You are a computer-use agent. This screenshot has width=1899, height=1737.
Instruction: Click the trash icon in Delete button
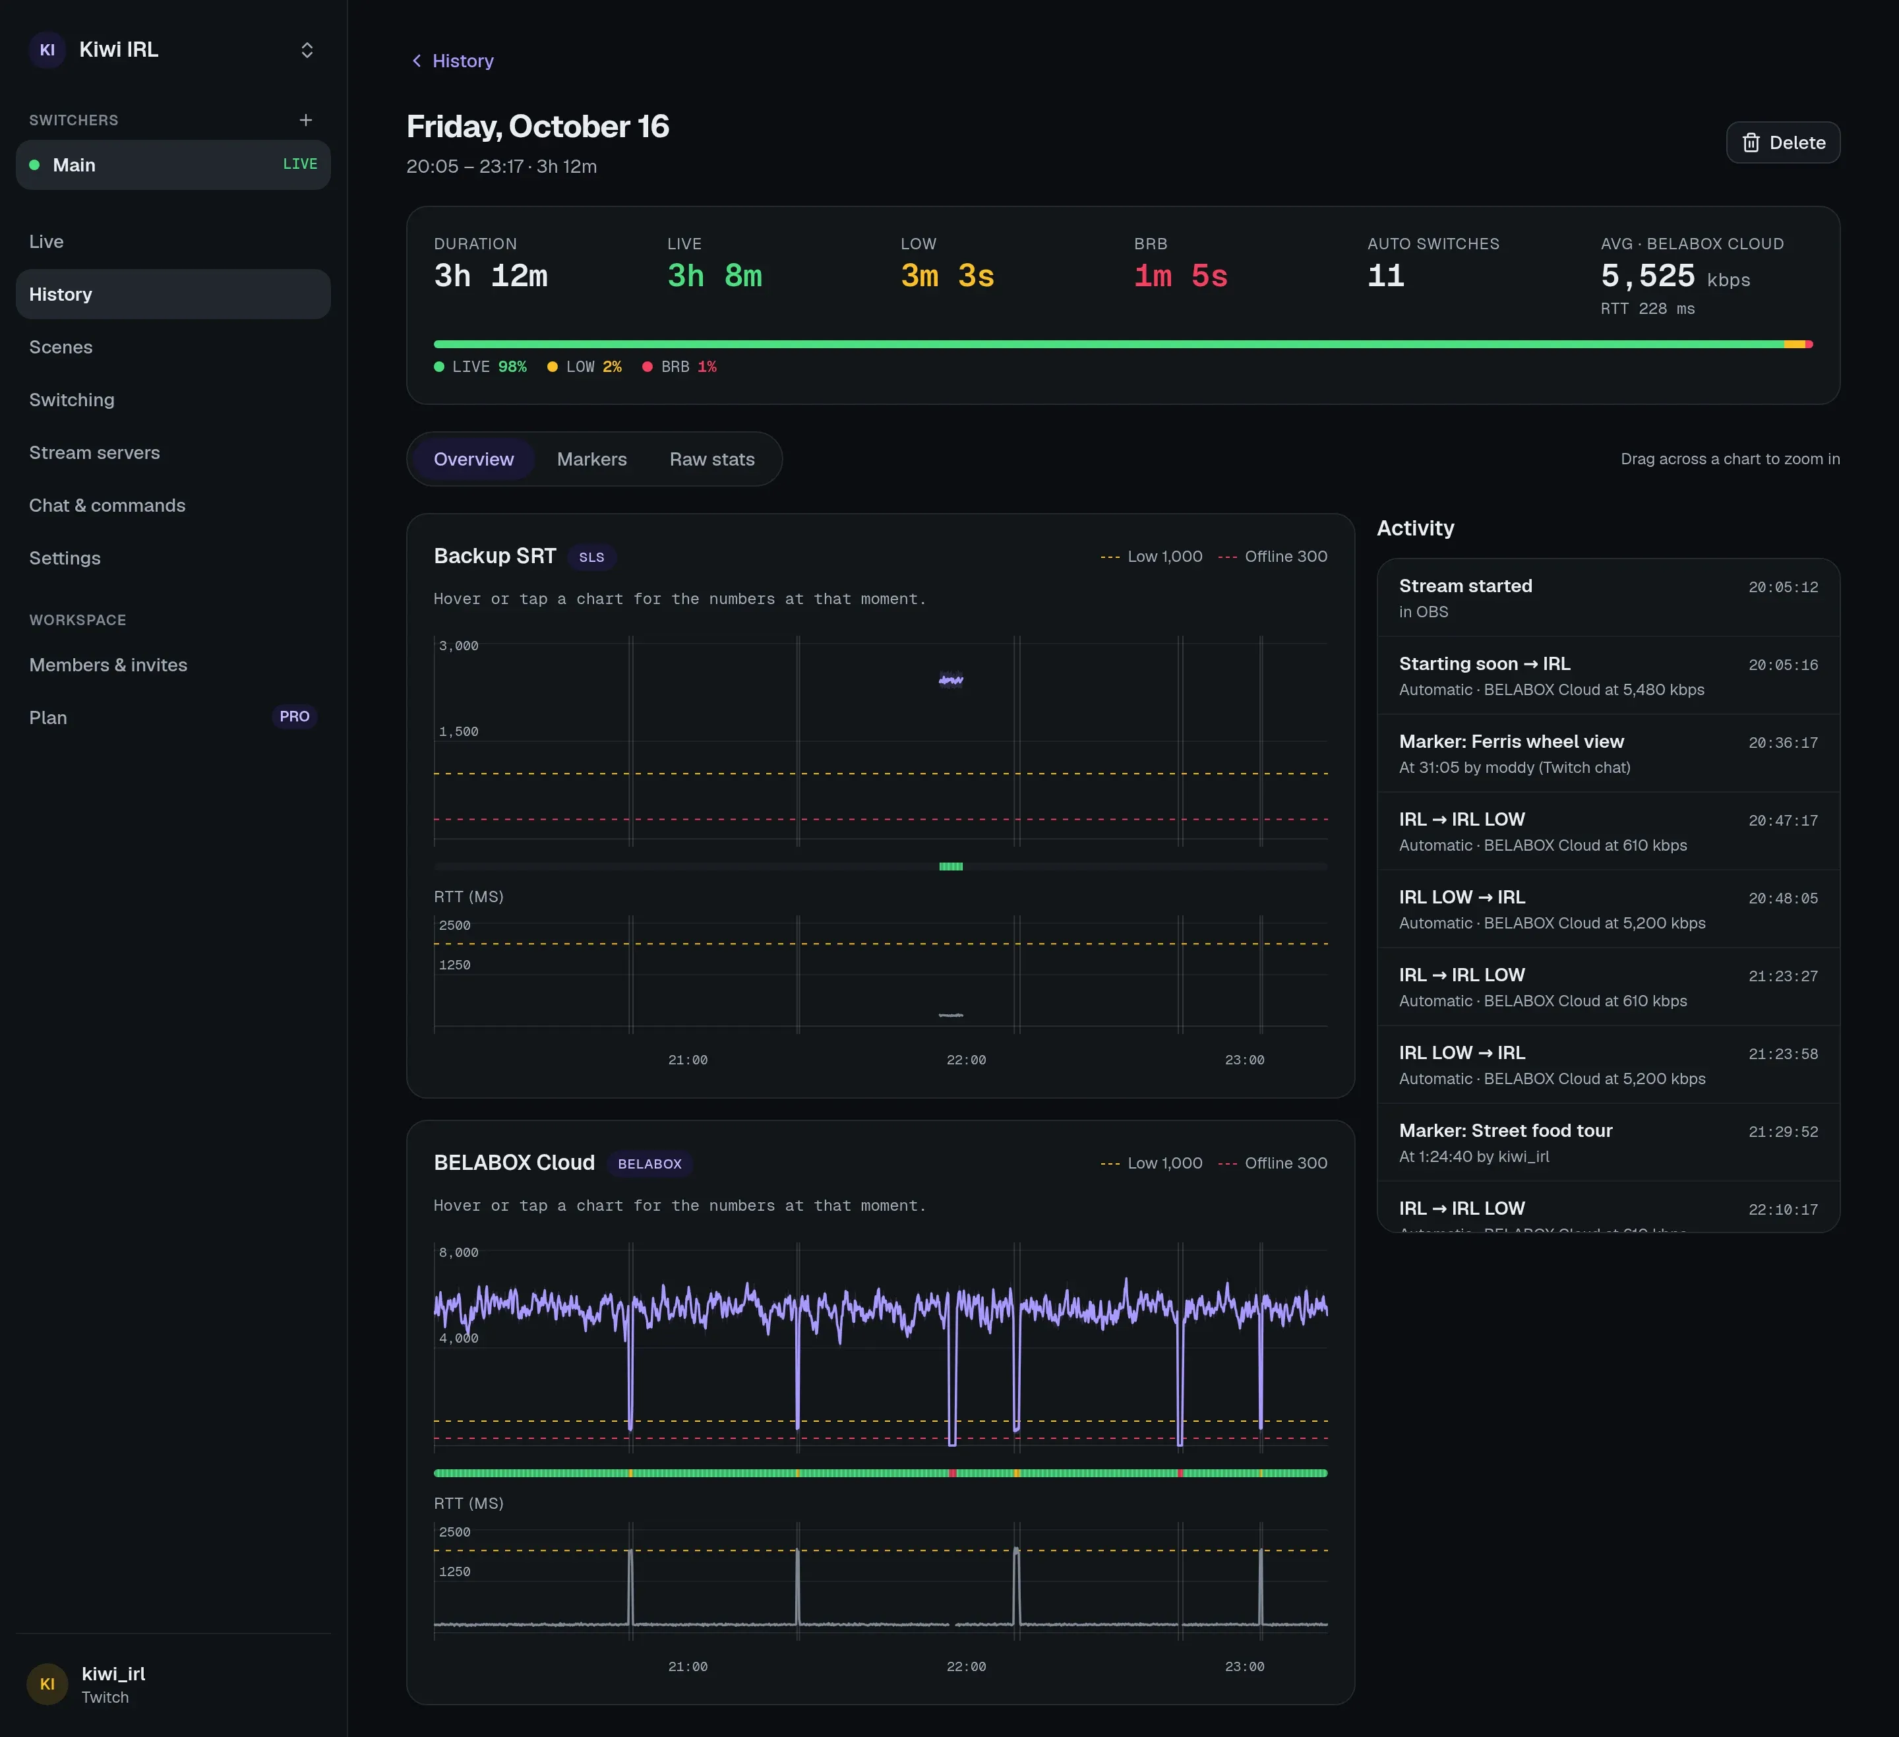tap(1751, 142)
